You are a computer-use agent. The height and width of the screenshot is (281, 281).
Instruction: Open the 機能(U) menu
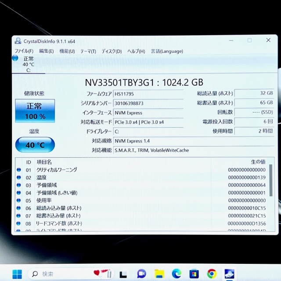coord(67,51)
